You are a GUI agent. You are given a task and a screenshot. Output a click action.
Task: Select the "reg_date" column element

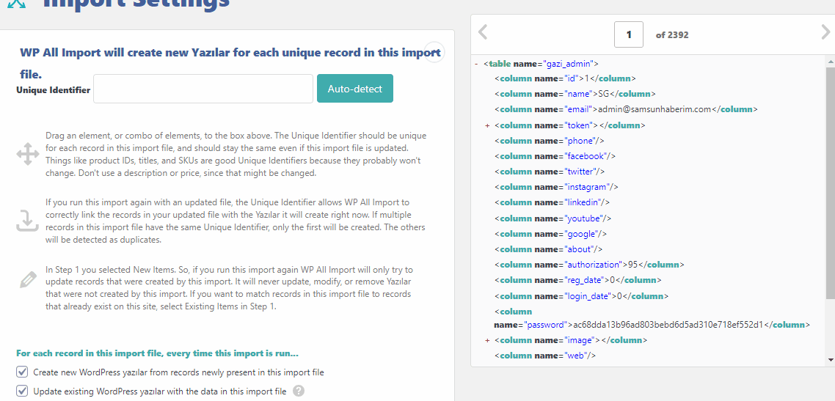pyautogui.click(x=577, y=280)
